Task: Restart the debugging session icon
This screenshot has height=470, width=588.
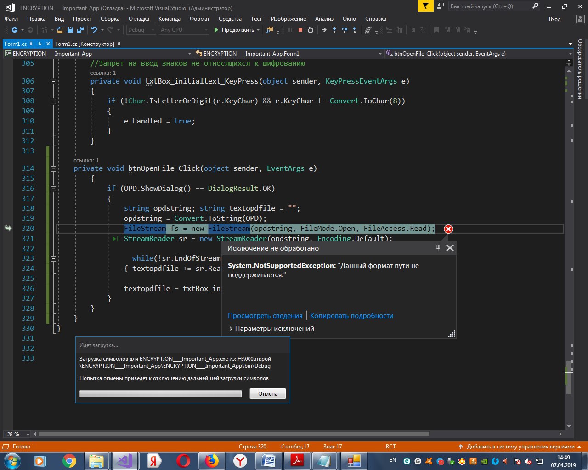Action: [311, 30]
